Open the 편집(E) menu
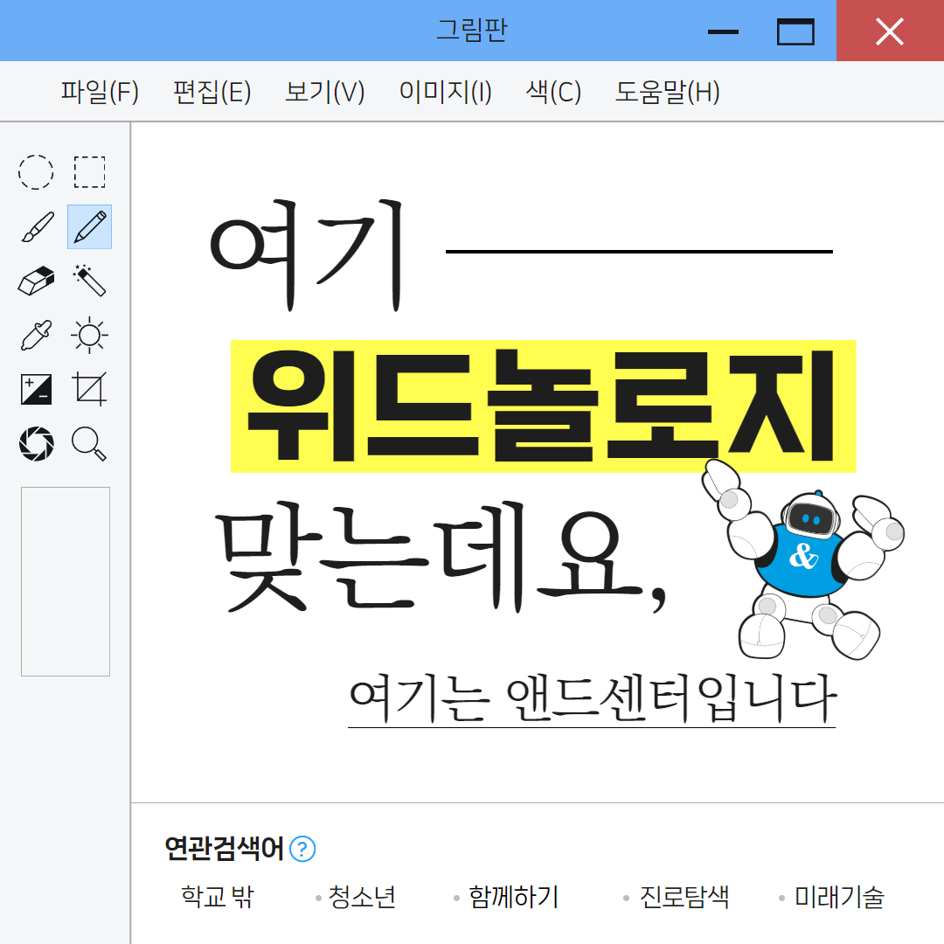The image size is (944, 944). click(212, 92)
